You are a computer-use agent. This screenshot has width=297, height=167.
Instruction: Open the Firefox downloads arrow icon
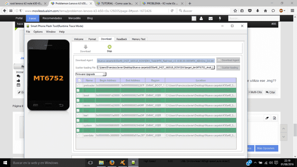(x=258, y=11)
